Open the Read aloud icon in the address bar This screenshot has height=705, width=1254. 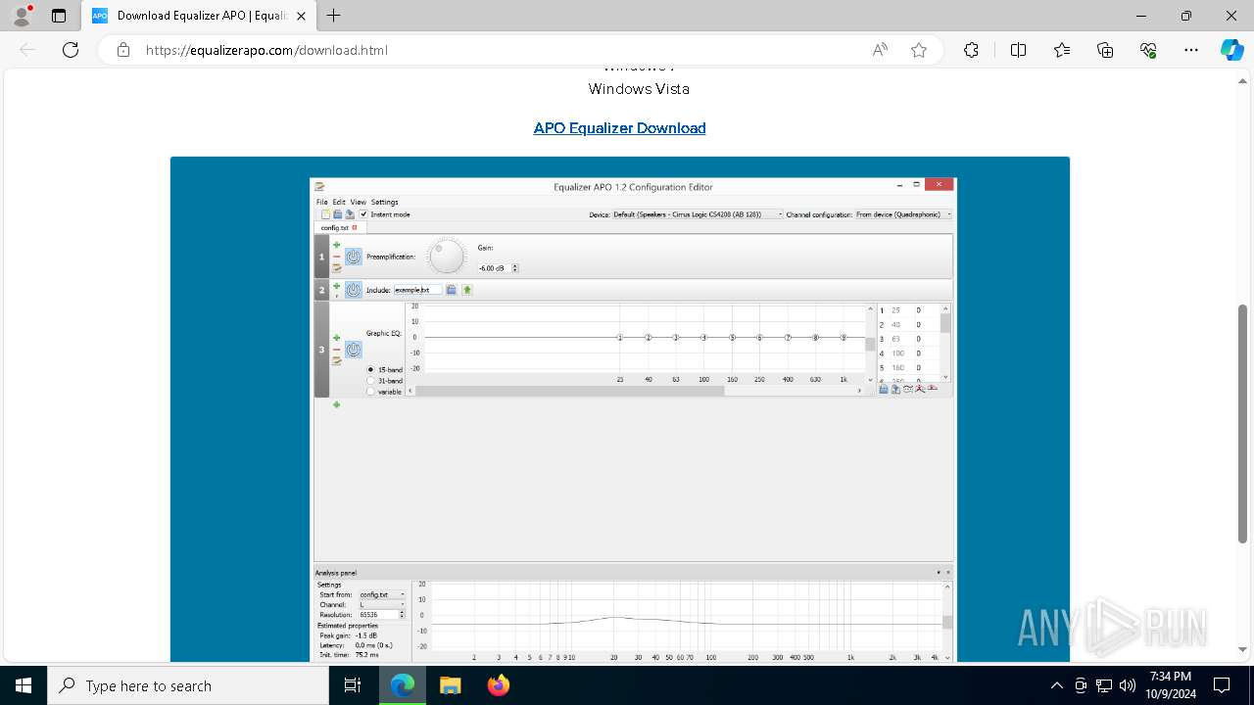pos(880,50)
